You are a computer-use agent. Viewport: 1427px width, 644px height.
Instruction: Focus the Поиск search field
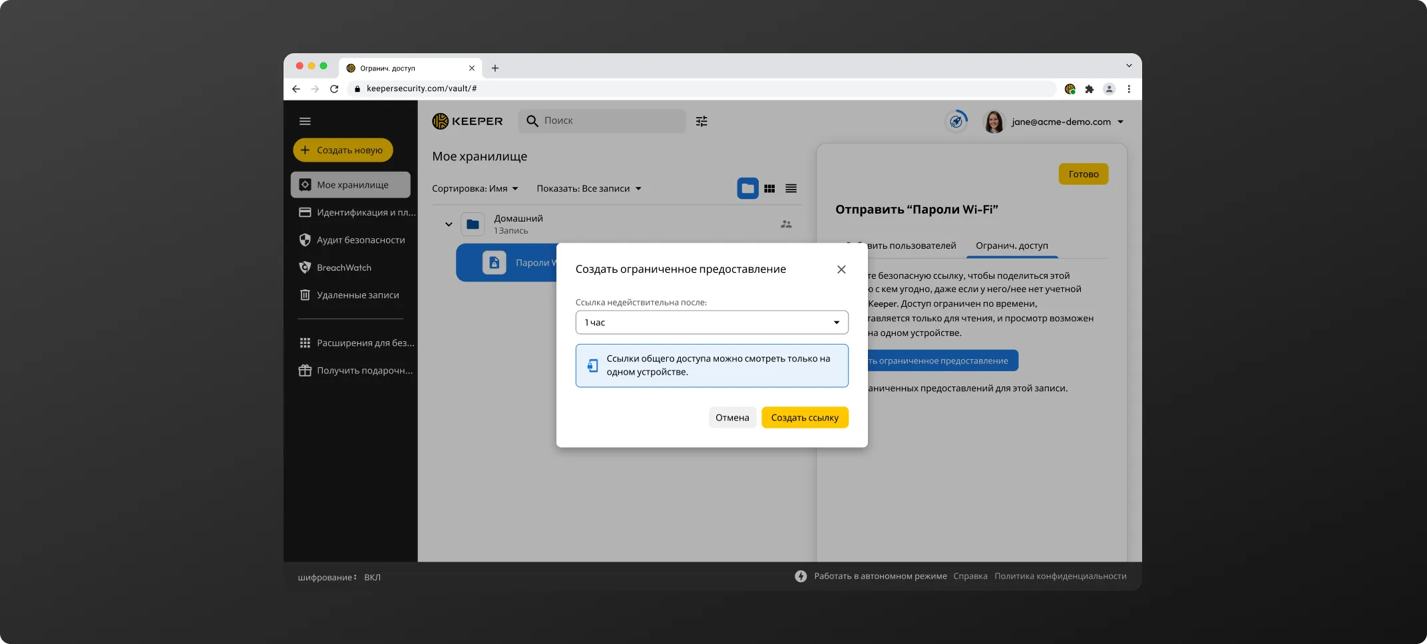[602, 121]
